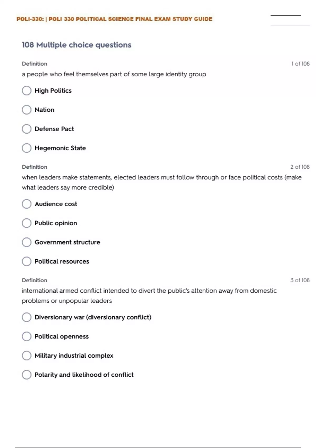
Task: Click the 108 Multiple choice questions heading
Action: 76,45
